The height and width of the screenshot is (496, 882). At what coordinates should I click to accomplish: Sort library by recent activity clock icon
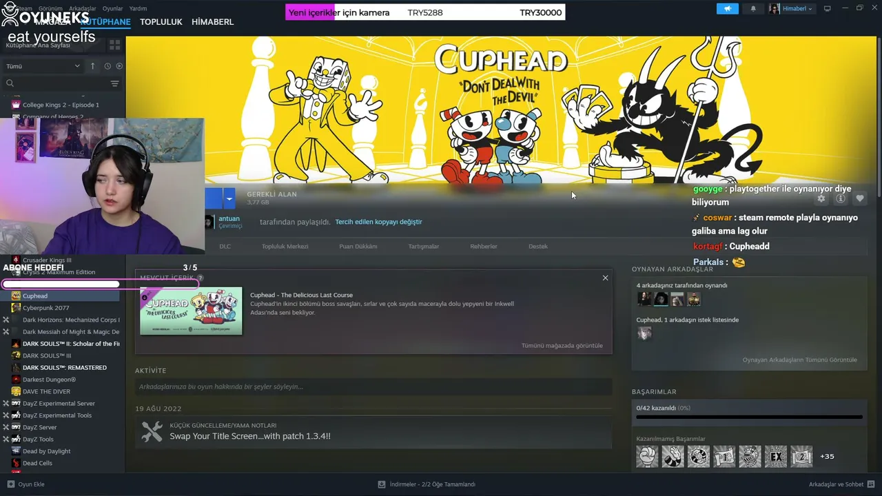(x=107, y=66)
